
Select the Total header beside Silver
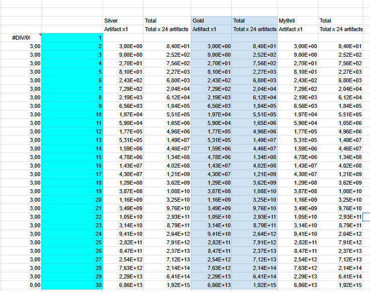[x=167, y=21]
